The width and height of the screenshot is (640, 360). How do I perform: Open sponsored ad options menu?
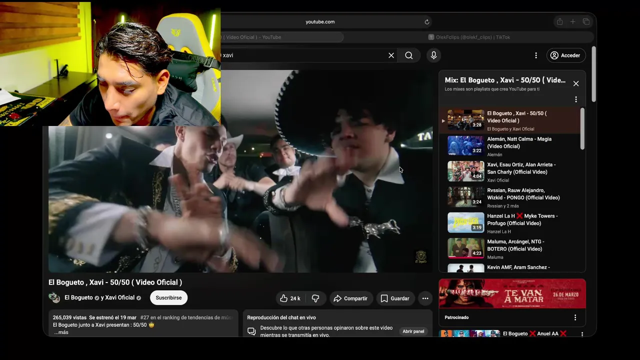575,317
